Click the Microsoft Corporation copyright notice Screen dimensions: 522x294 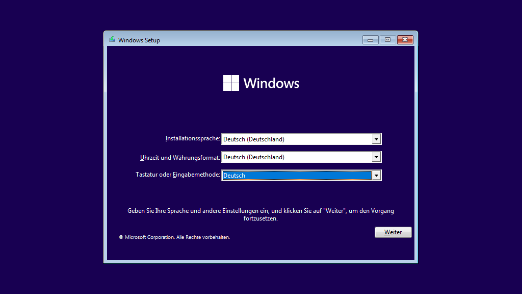tap(174, 237)
